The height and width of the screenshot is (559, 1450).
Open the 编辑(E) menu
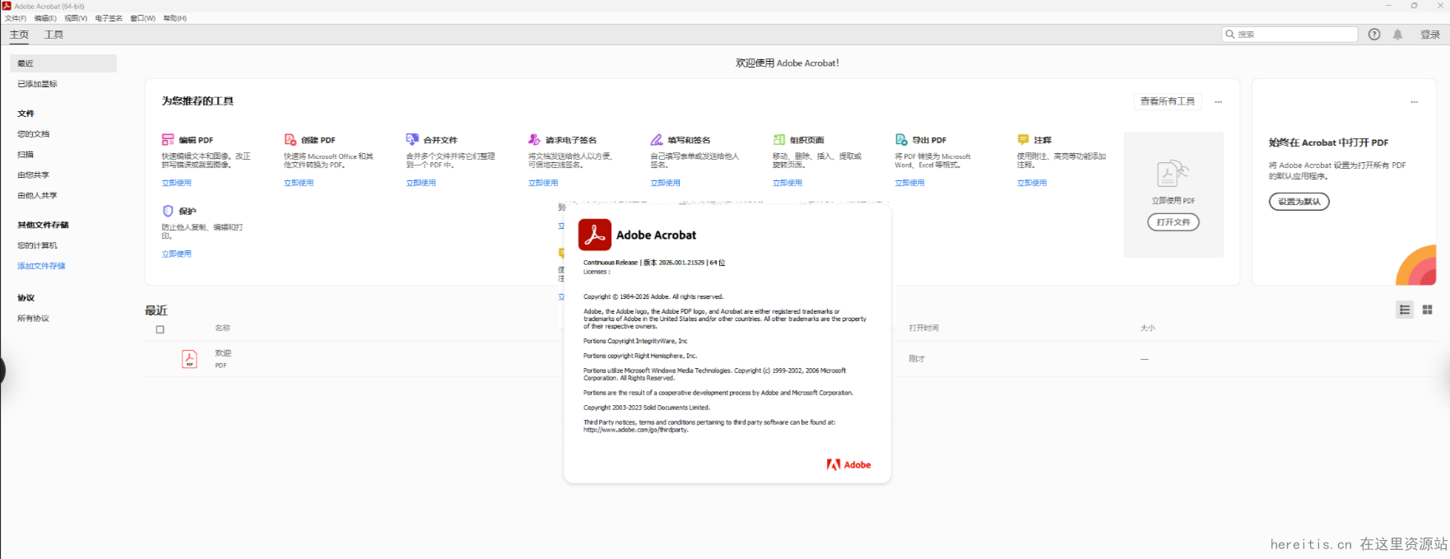(x=45, y=18)
